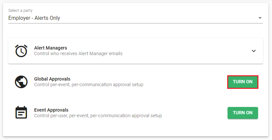Click the Alert Managers heading
The image size is (272, 140).
coord(50,48)
